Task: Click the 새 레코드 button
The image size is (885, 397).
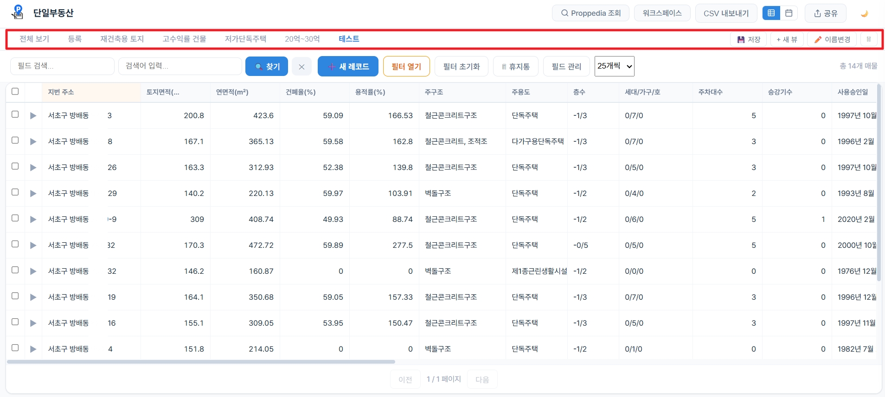Action: (x=348, y=66)
